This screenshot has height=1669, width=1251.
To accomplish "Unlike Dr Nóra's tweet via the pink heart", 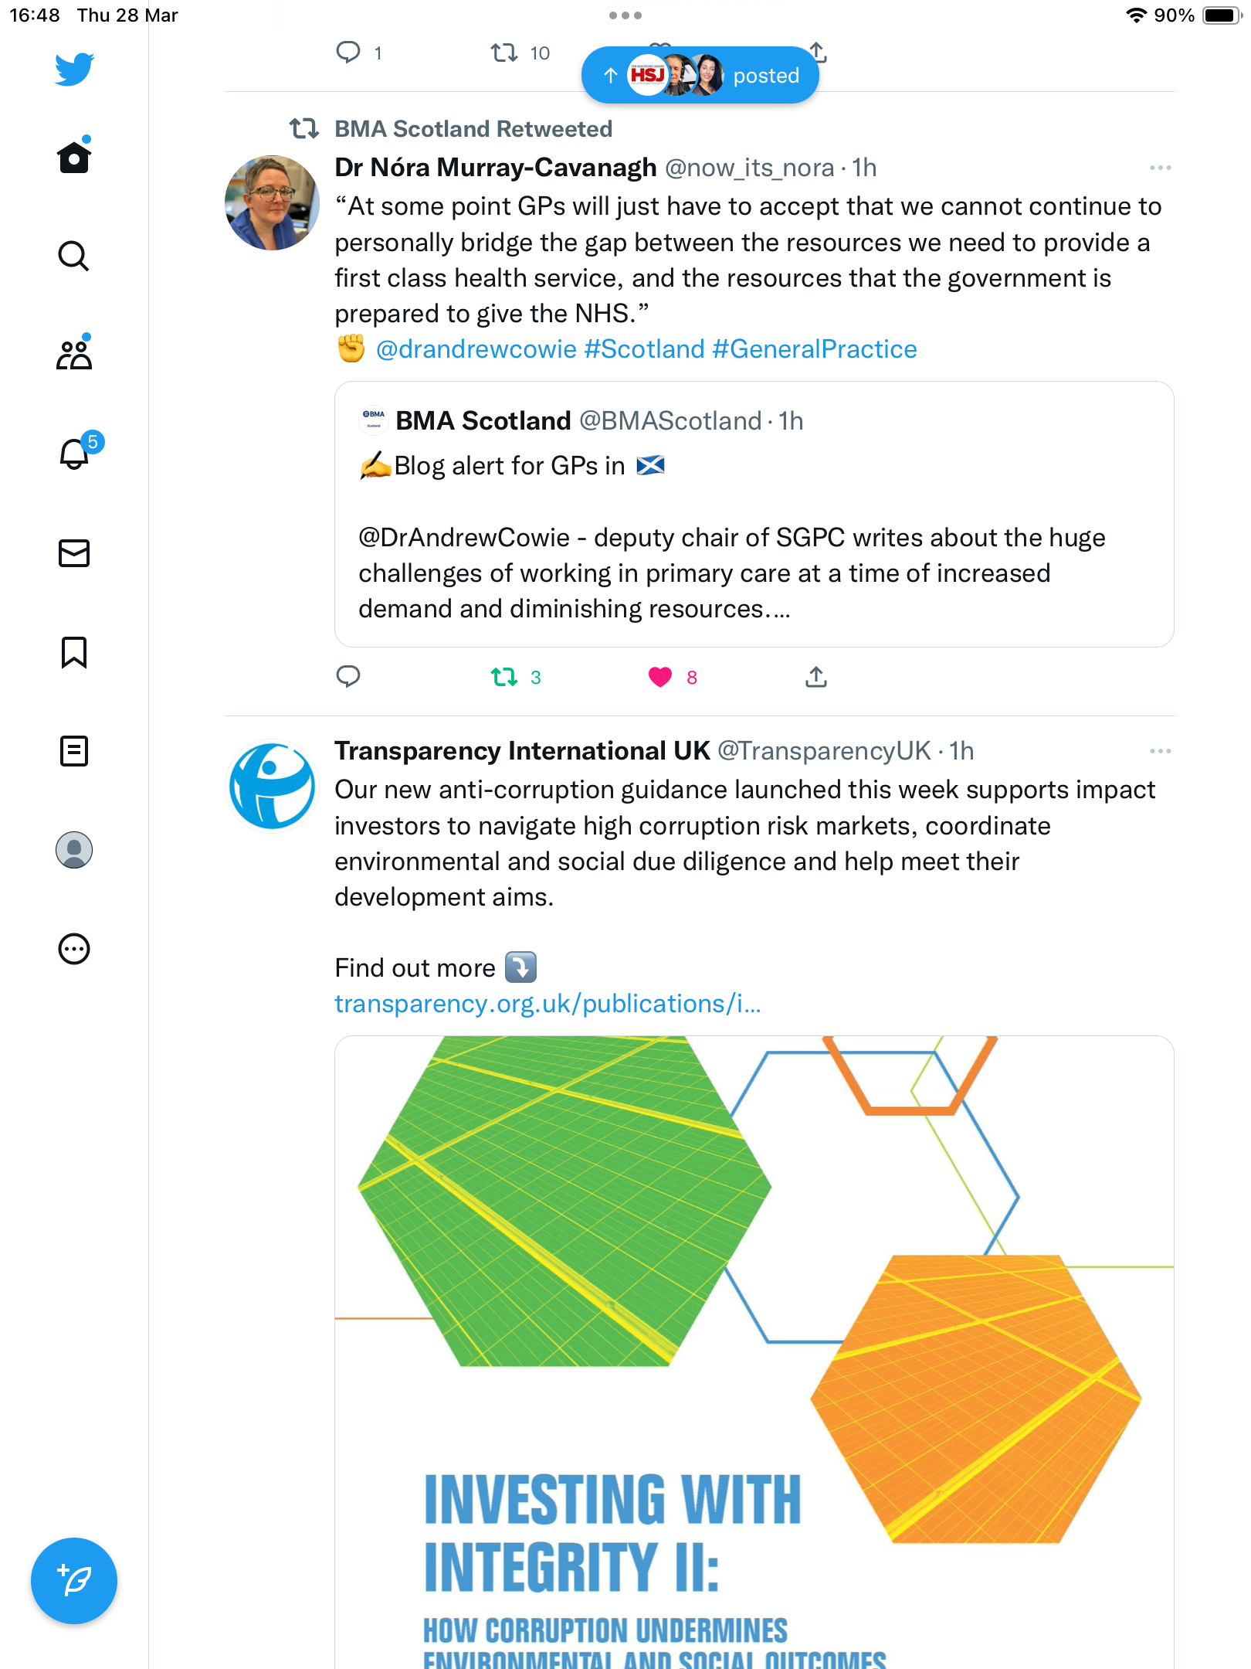I will pos(660,678).
